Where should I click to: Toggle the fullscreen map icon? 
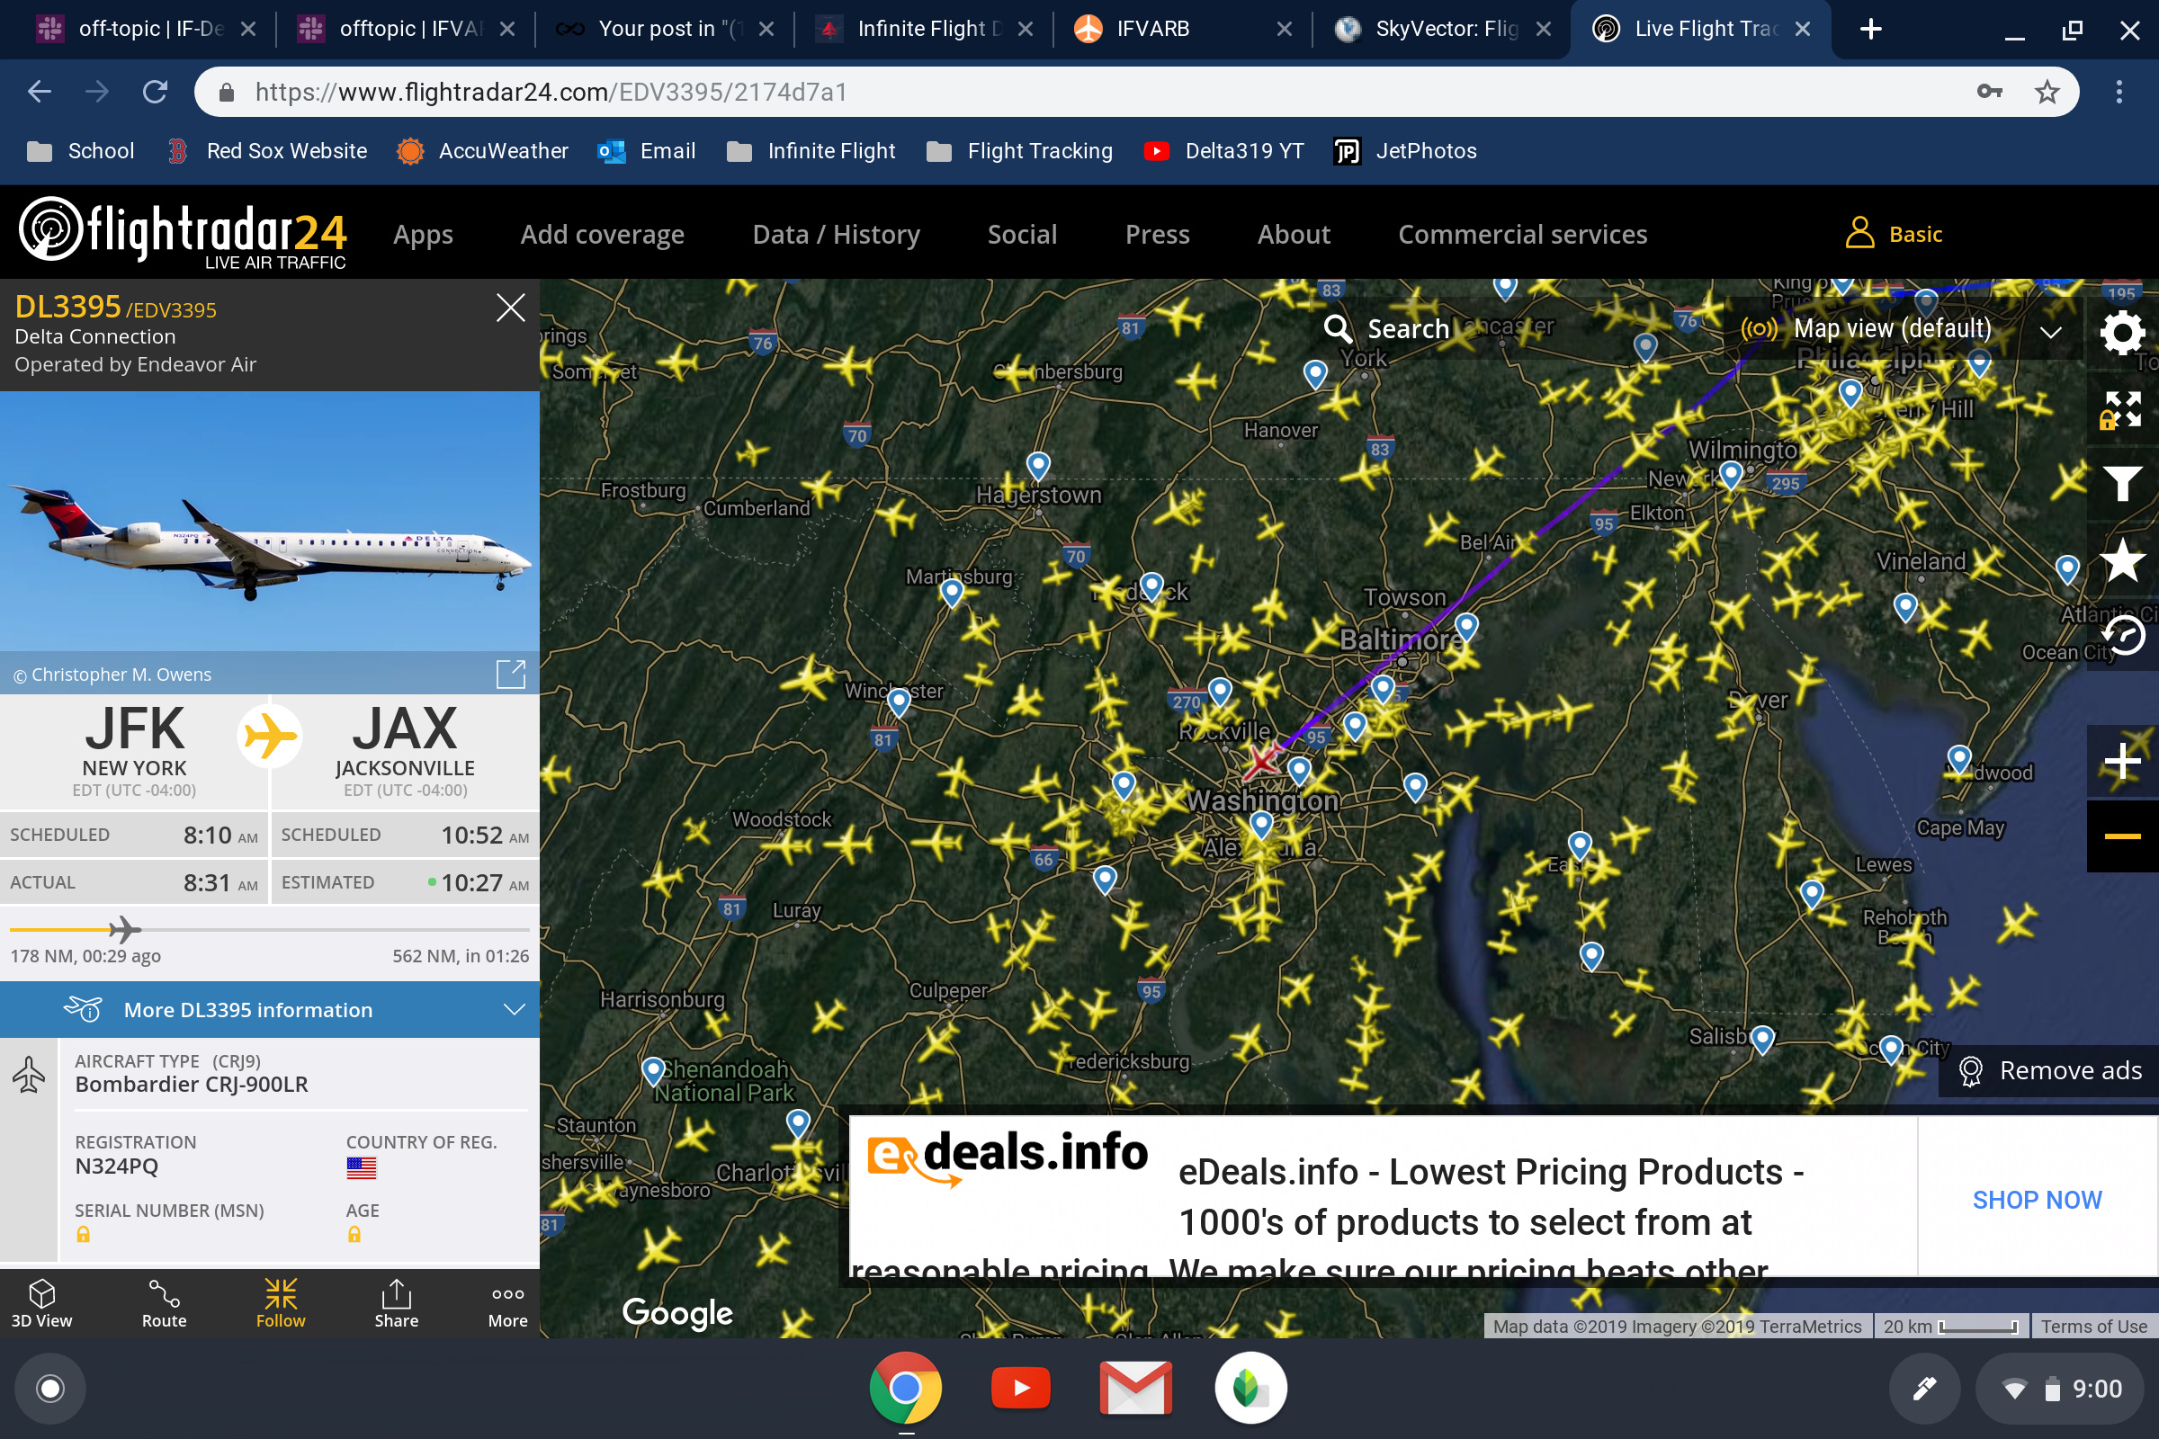pyautogui.click(x=2121, y=409)
